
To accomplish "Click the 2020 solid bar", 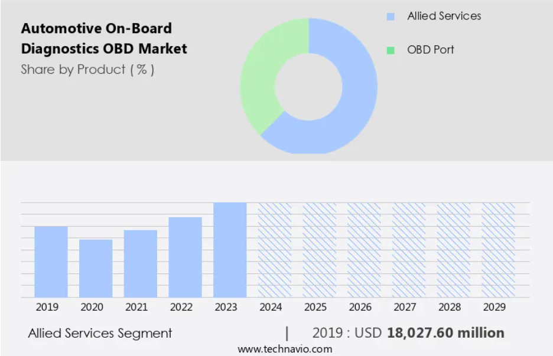I will [96, 268].
